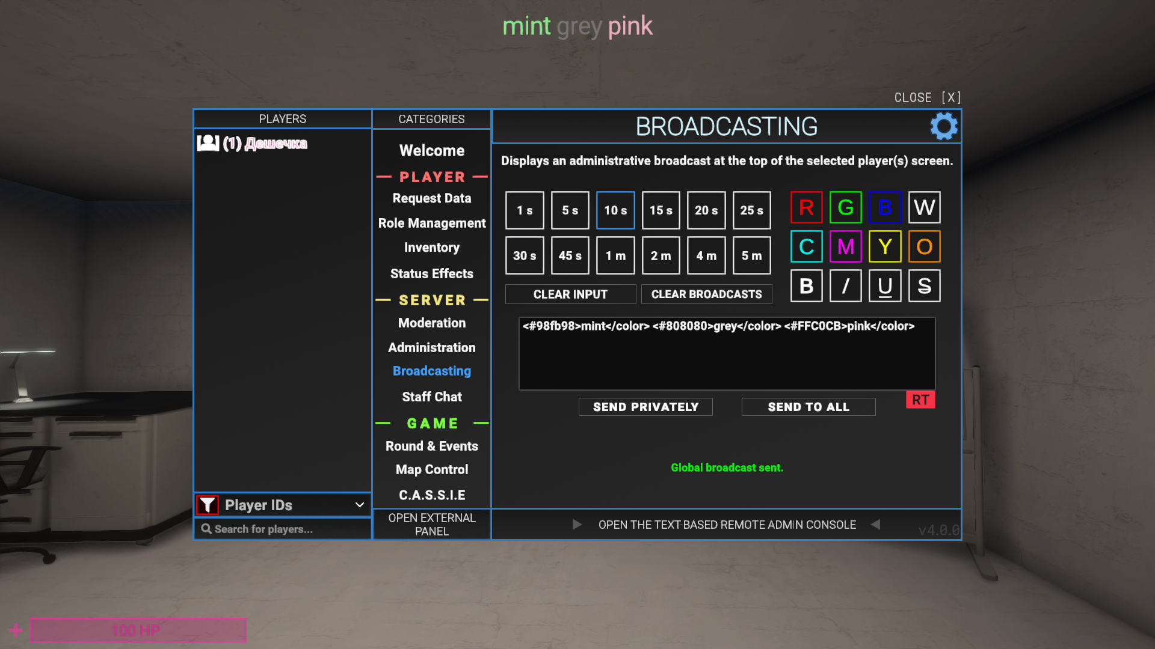The image size is (1155, 649).
Task: Open the text-based remote admin console
Action: coord(727,525)
